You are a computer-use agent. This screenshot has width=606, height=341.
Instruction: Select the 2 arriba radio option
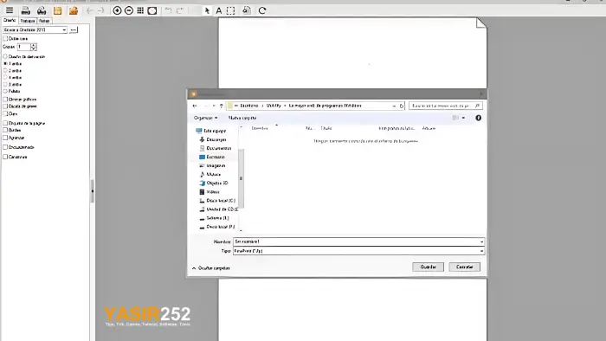point(5,71)
